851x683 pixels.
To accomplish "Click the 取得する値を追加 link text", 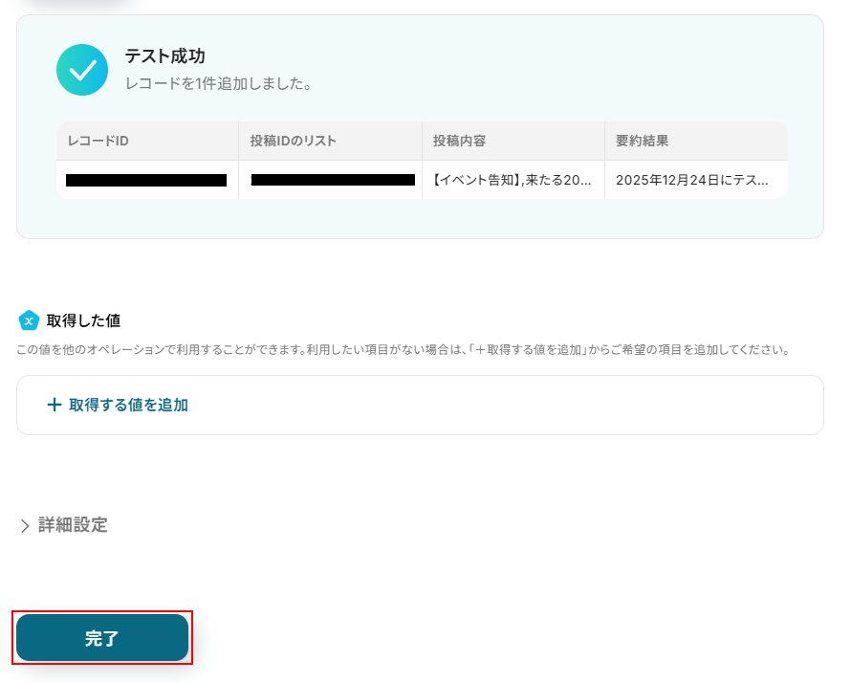I will pyautogui.click(x=129, y=405).
